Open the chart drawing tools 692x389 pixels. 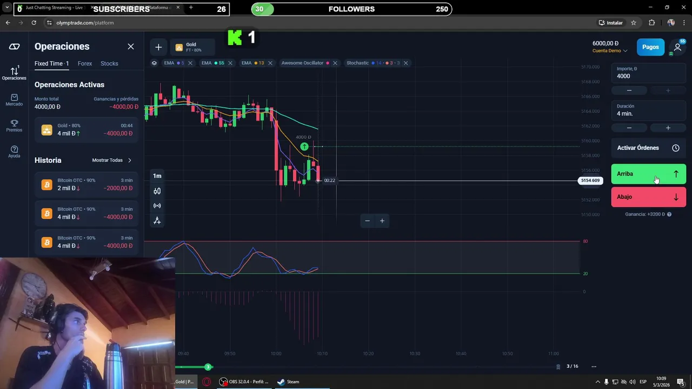pyautogui.click(x=157, y=220)
